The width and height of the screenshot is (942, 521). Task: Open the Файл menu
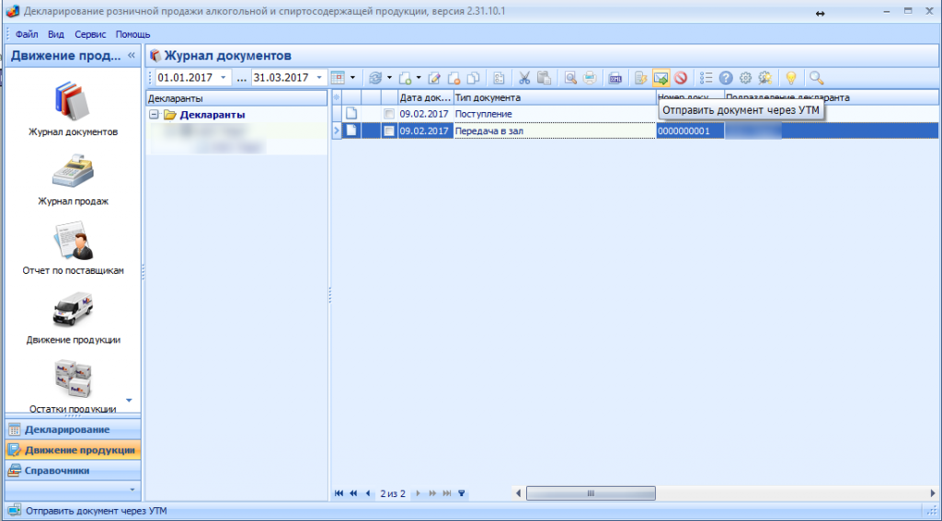(27, 34)
